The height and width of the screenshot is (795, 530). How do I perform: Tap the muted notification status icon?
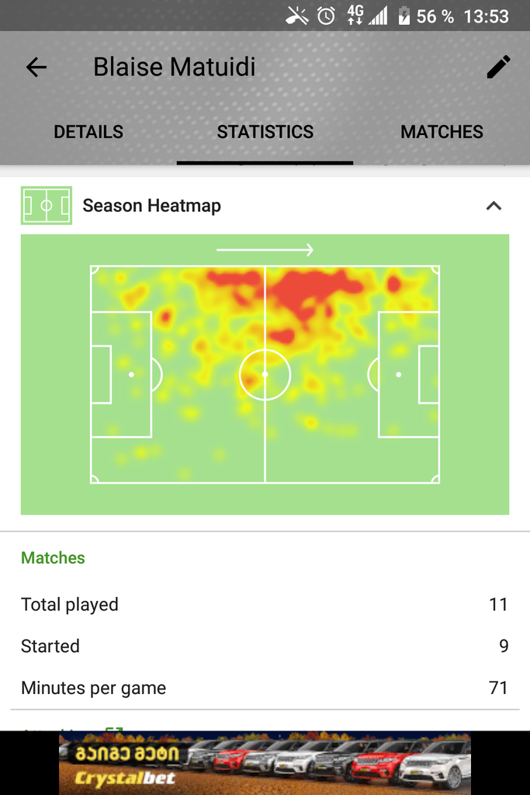(x=297, y=16)
